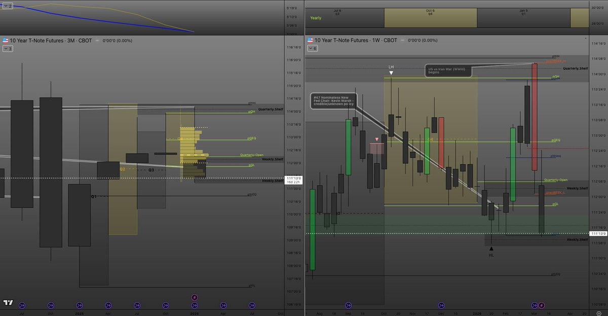
Task: Click the 111'13'0 price label on 1W axis
Action: coord(598,234)
